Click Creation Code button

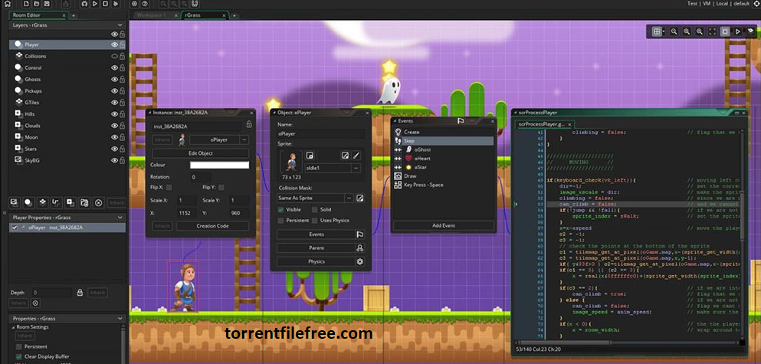pyautogui.click(x=212, y=226)
